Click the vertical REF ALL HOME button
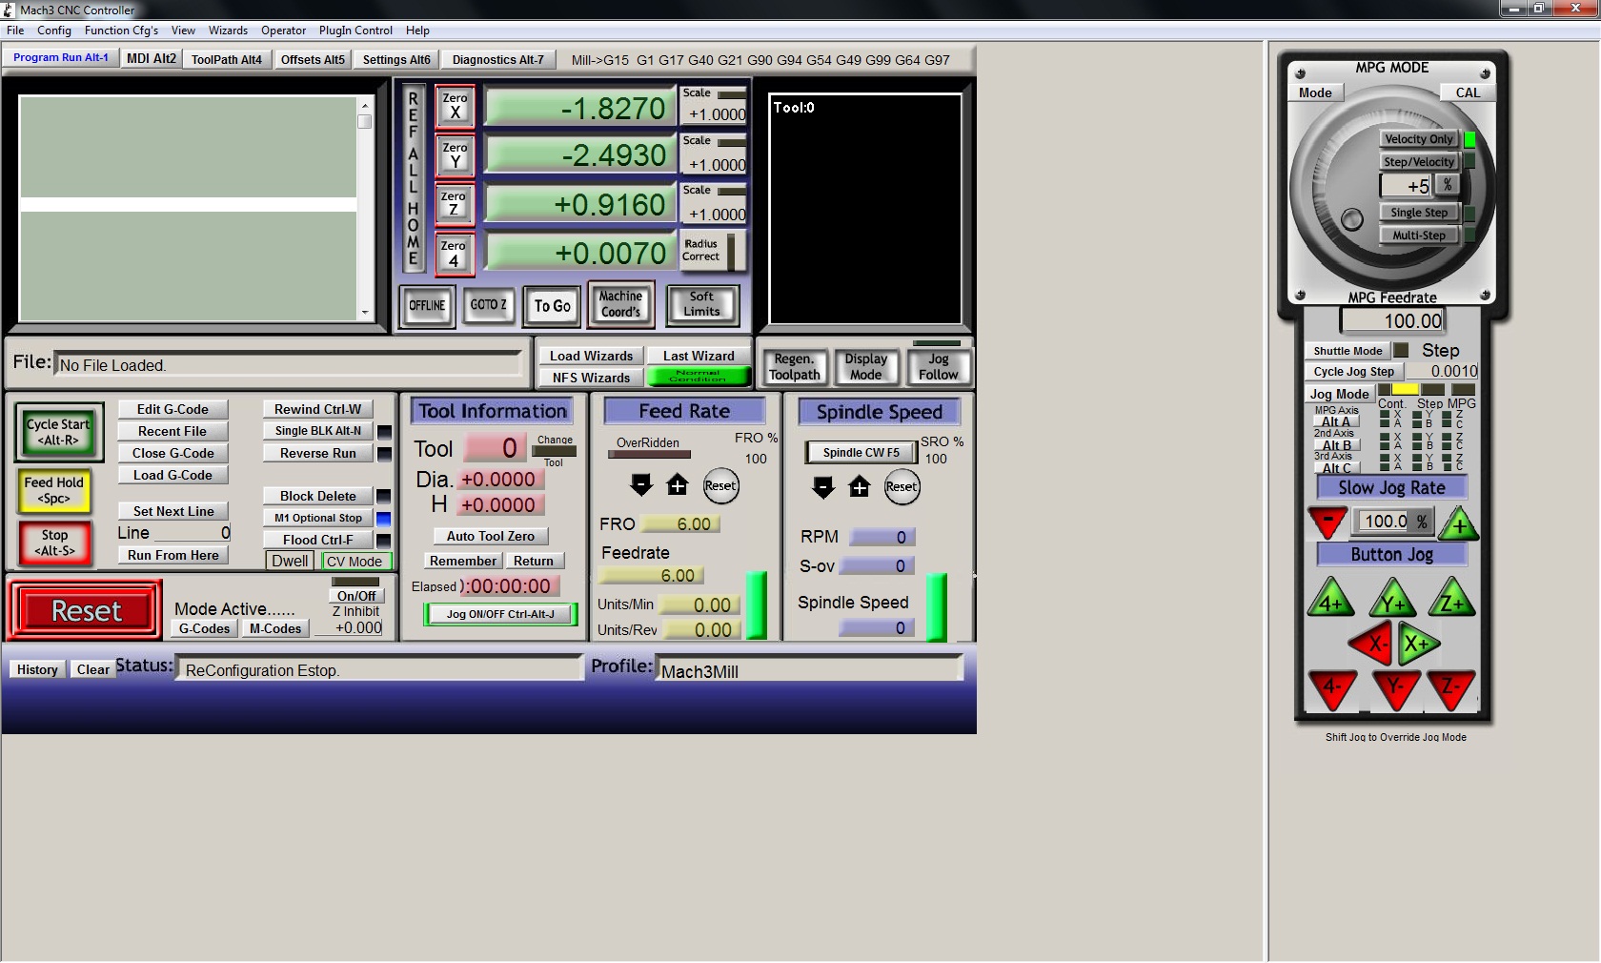 (413, 178)
